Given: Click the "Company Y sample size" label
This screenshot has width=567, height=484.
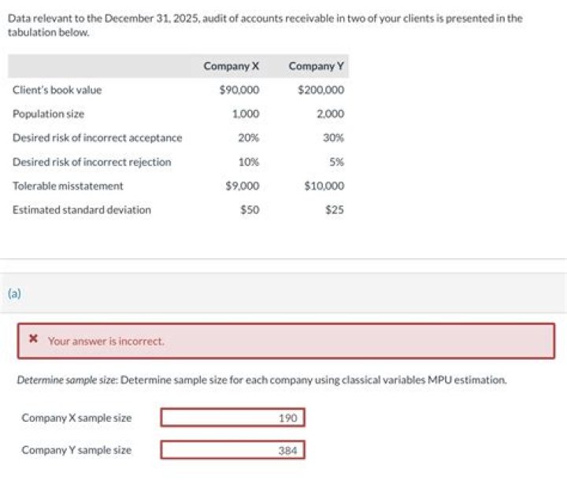Looking at the screenshot, I should (76, 451).
